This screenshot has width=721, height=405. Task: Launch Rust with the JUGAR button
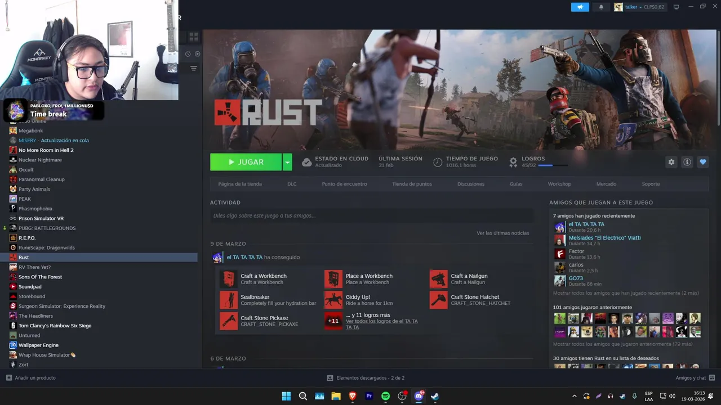click(x=246, y=162)
